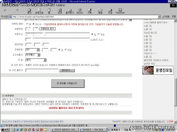Click the Forward arrow in IE toolbar

(17, 11)
